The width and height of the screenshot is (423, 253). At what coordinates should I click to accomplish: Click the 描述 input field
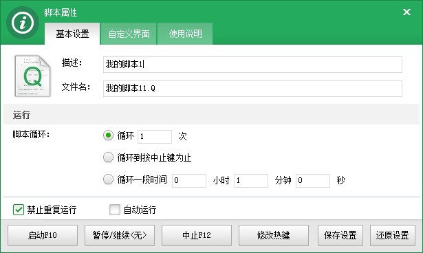[252, 65]
